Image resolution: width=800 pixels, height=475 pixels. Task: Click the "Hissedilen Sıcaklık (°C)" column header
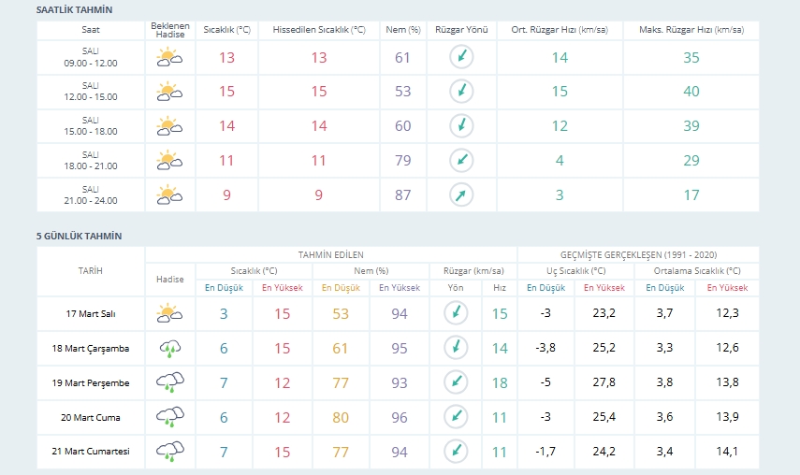[x=319, y=31]
